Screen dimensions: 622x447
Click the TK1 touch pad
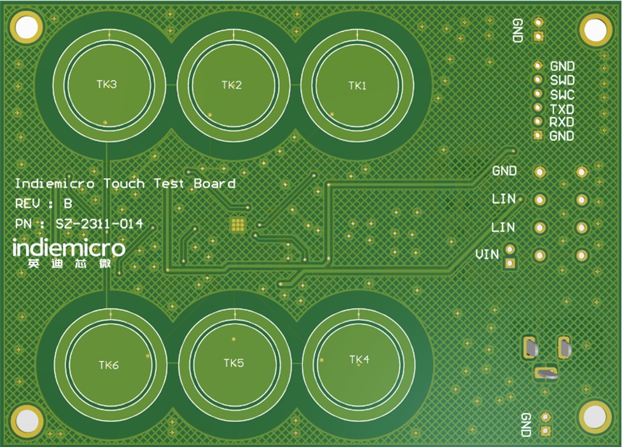[357, 86]
